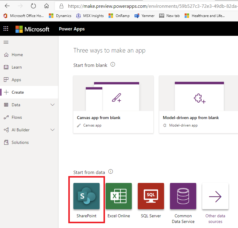Click the address bar URL
Screen dimensions: 238x228
[x=153, y=6]
